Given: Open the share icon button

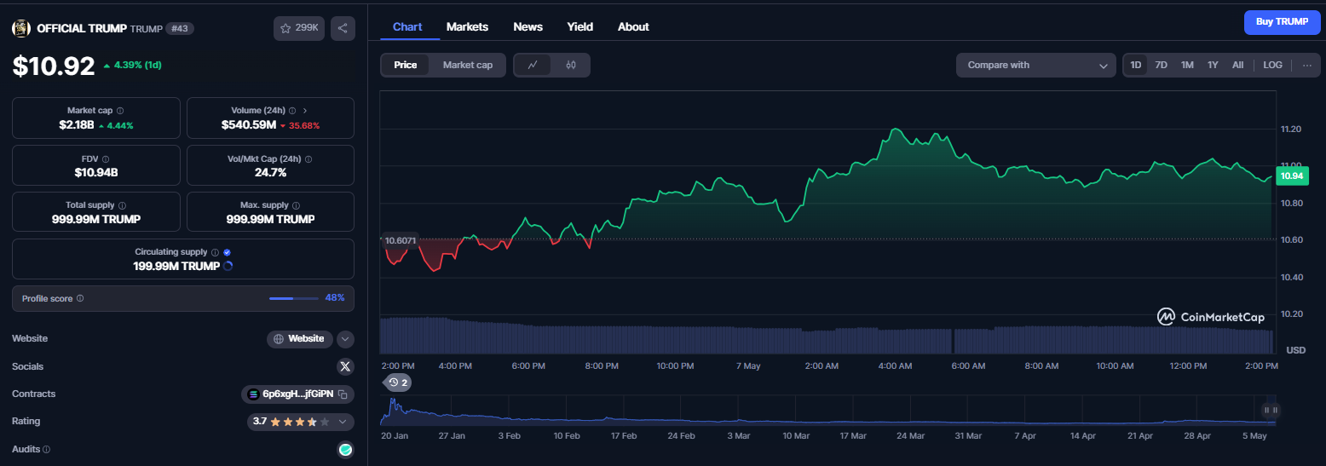Looking at the screenshot, I should pyautogui.click(x=343, y=28).
